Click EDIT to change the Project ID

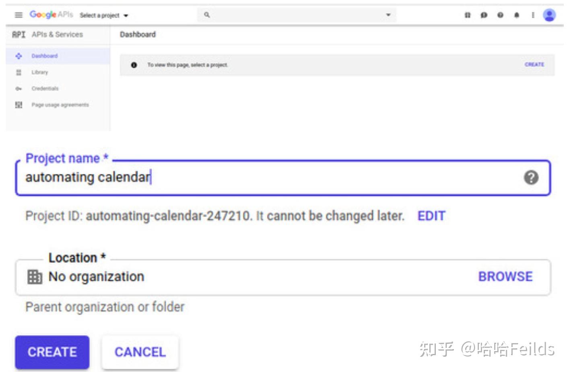431,216
